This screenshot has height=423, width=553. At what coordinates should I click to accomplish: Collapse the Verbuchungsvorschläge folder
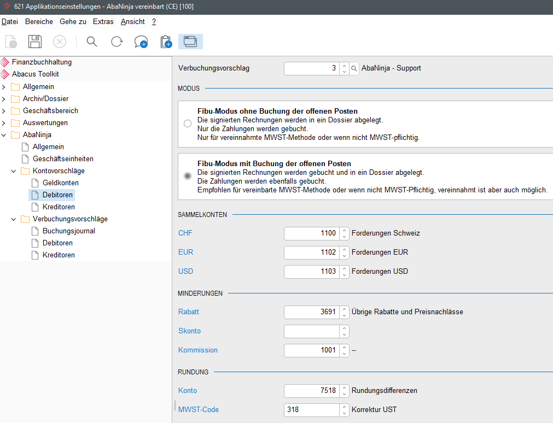pos(14,219)
